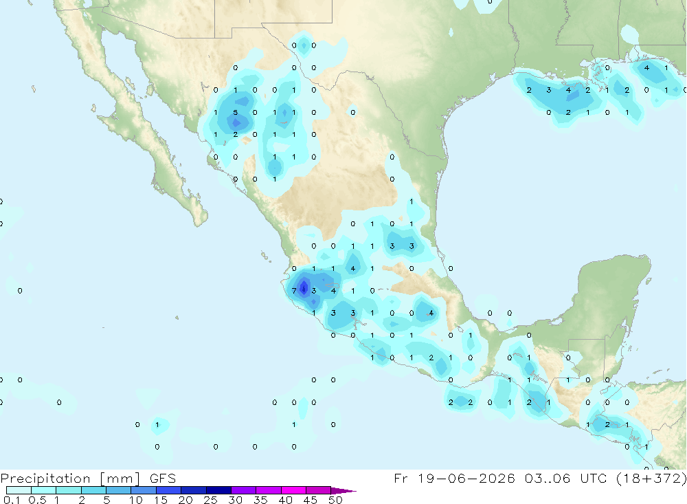Click the legend label '15'
This screenshot has width=687, height=504.
[161, 500]
